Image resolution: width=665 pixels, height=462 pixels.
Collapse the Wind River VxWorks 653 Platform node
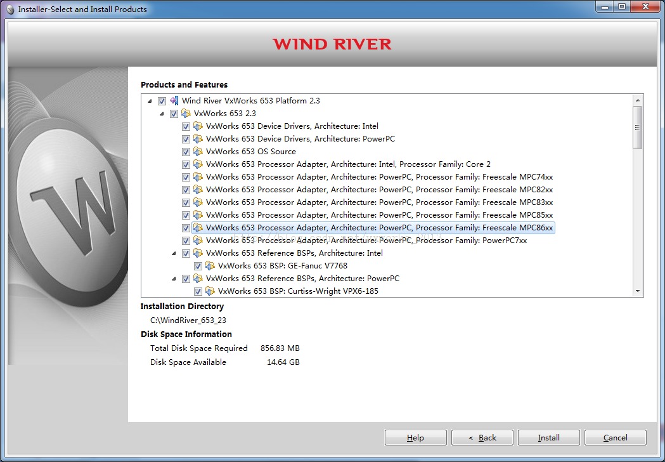150,101
